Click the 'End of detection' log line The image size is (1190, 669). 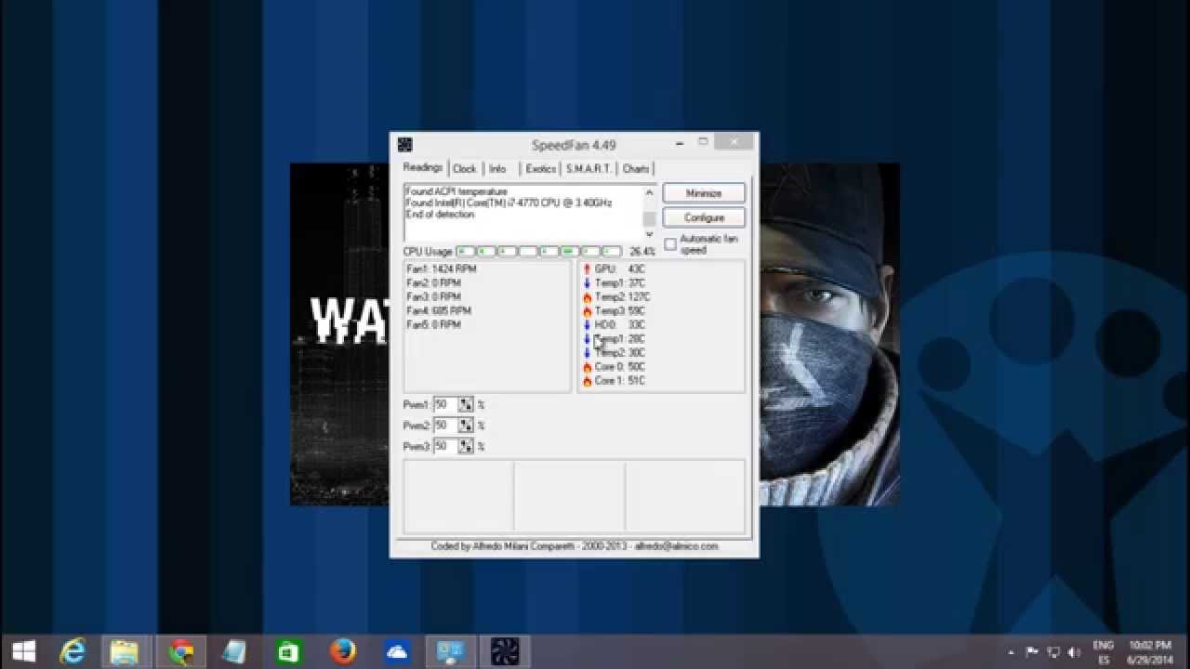tap(440, 215)
